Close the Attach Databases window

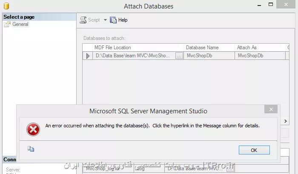(x=286, y=4)
